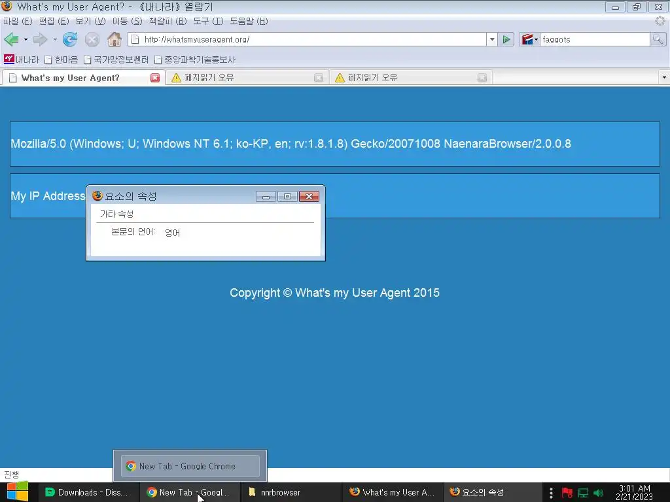This screenshot has width=670, height=502.
Task: Expand the URL bar history dropdown
Action: tap(492, 39)
